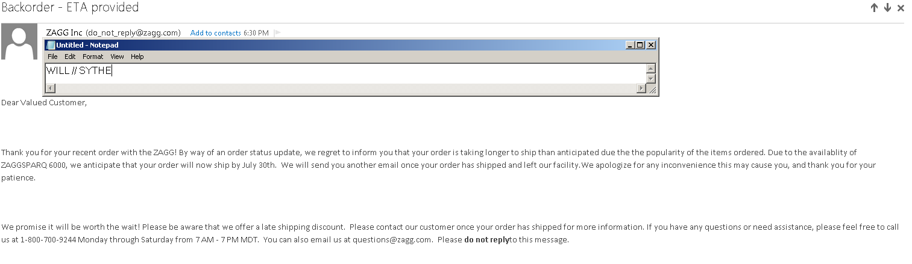Open the Notepad Edit menu
The width and height of the screenshot is (912, 264).
coord(70,57)
